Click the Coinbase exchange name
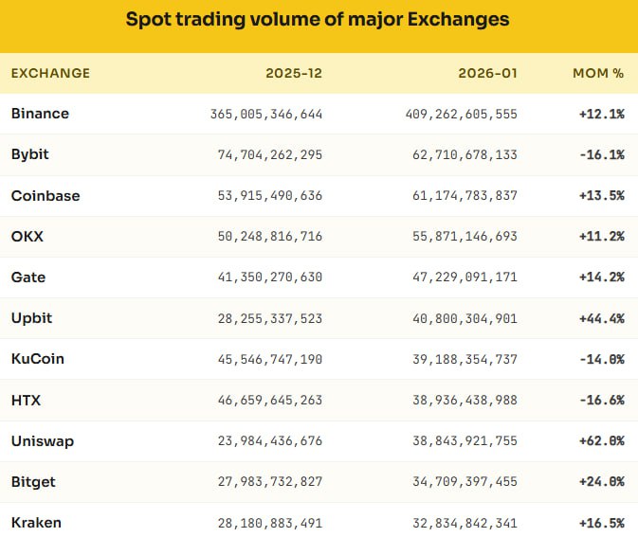Image resolution: width=638 pixels, height=537 pixels. point(46,195)
